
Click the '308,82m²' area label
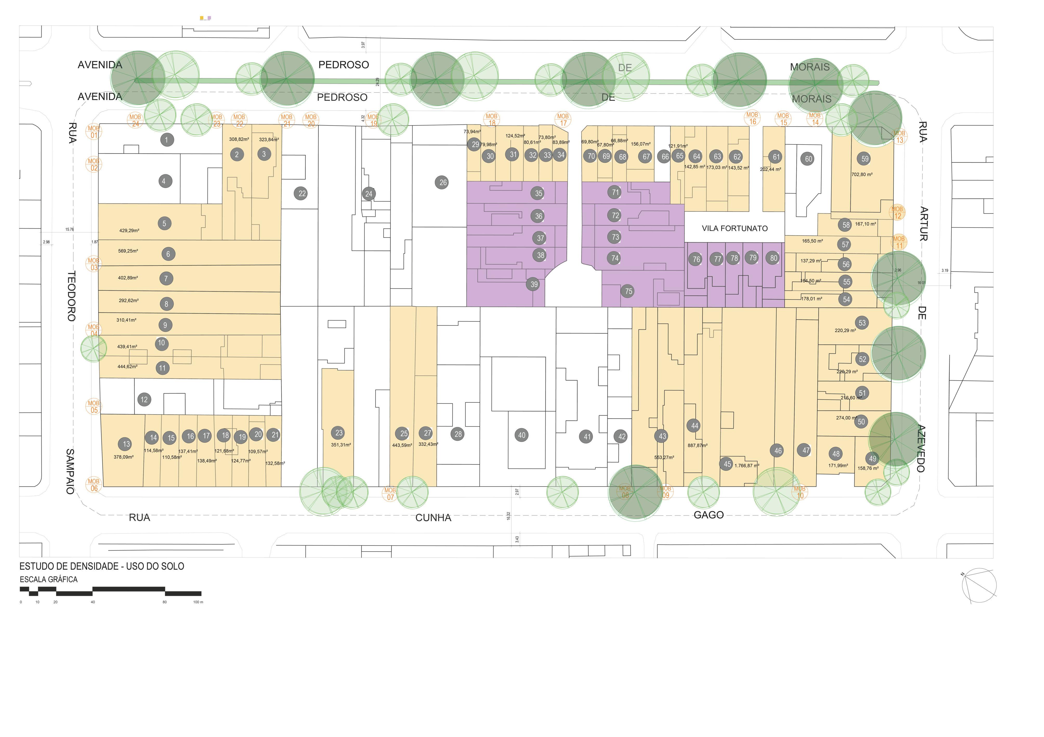click(239, 140)
